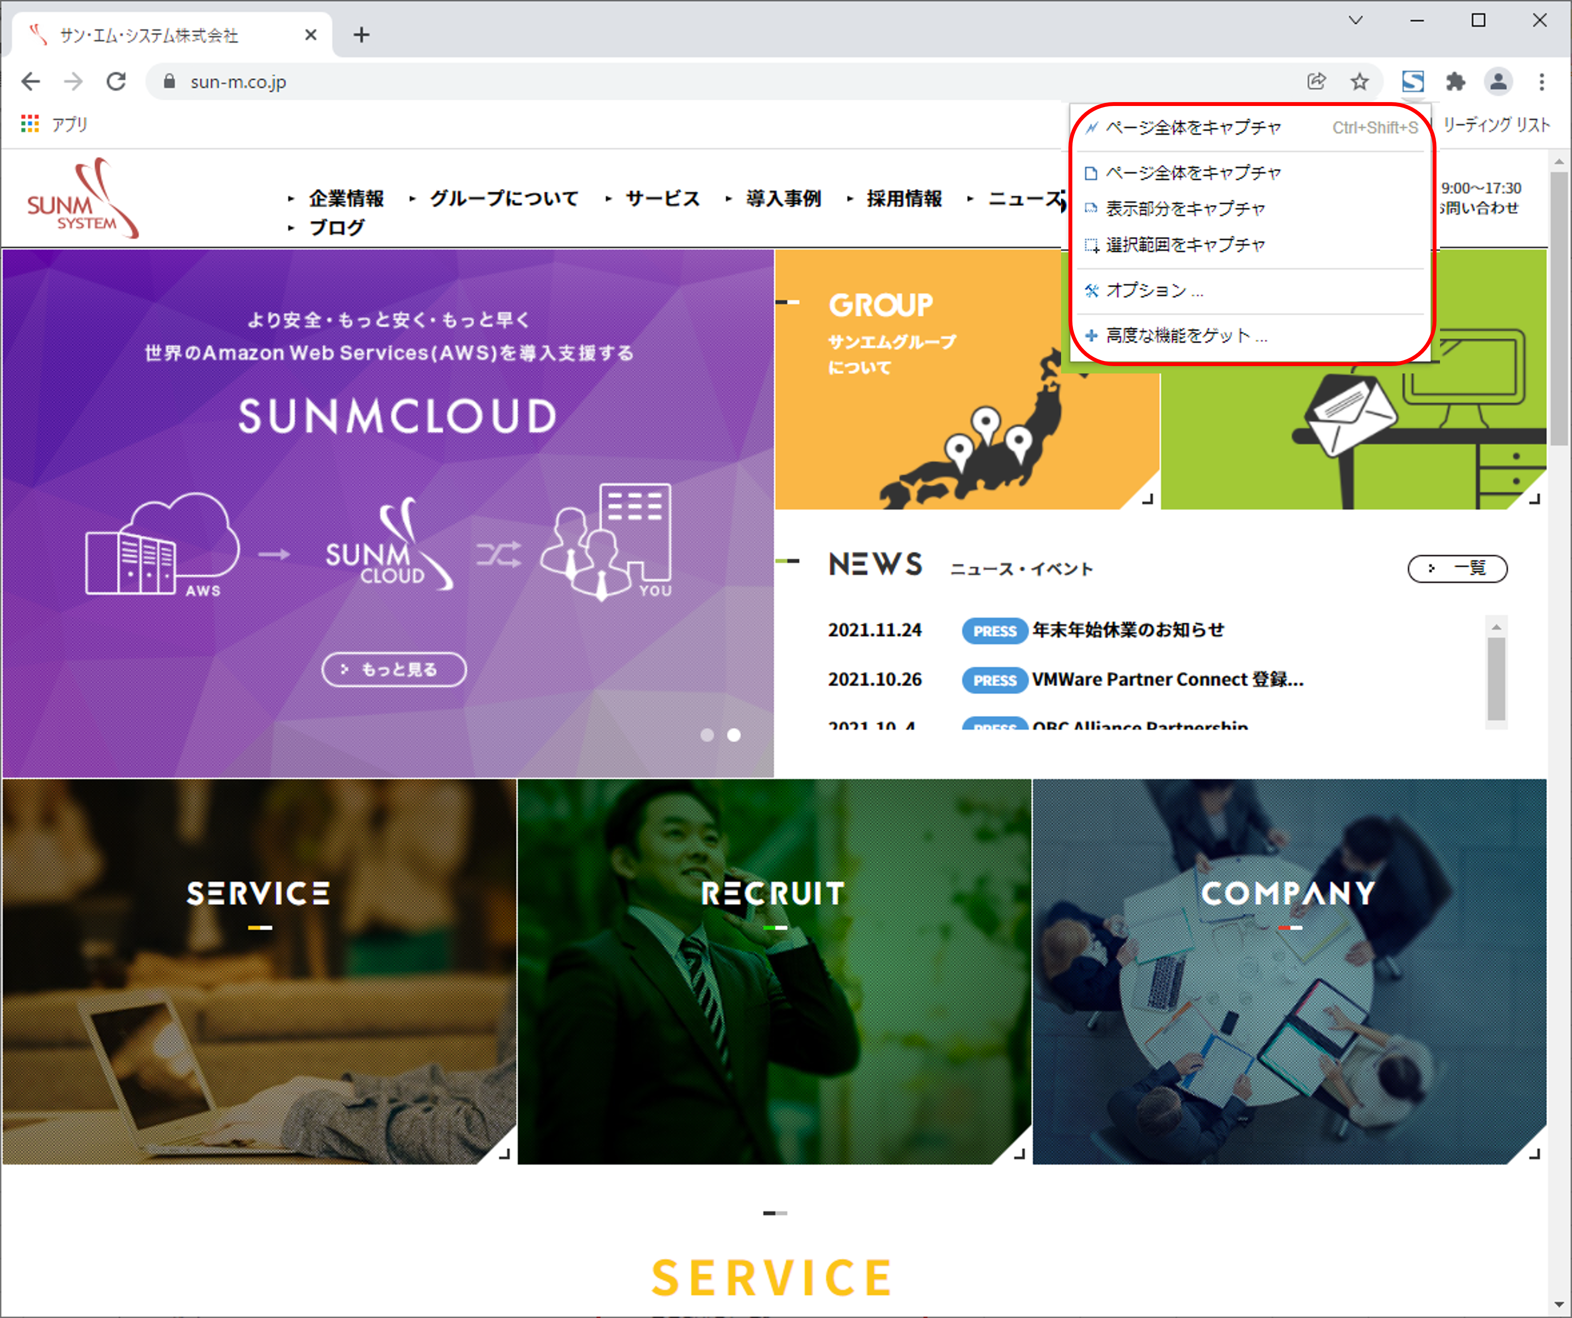Click the share page icon in address bar

tap(1316, 81)
